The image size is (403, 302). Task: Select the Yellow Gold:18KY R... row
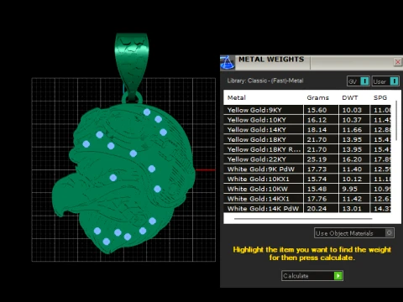(x=307, y=149)
